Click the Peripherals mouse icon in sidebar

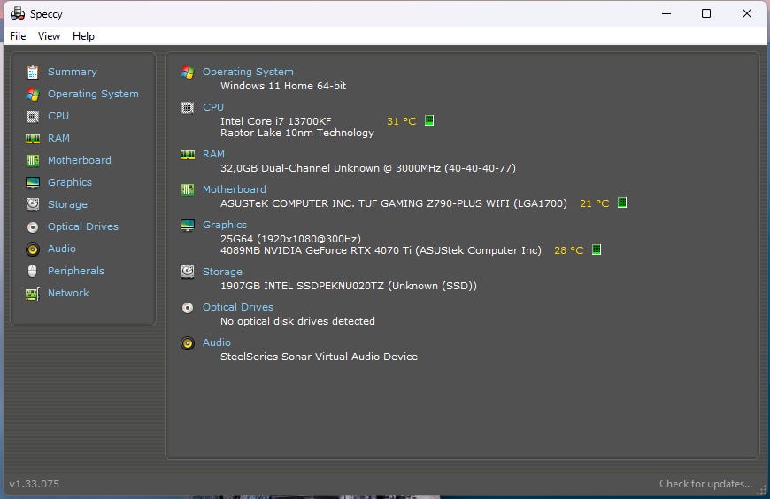[33, 271]
